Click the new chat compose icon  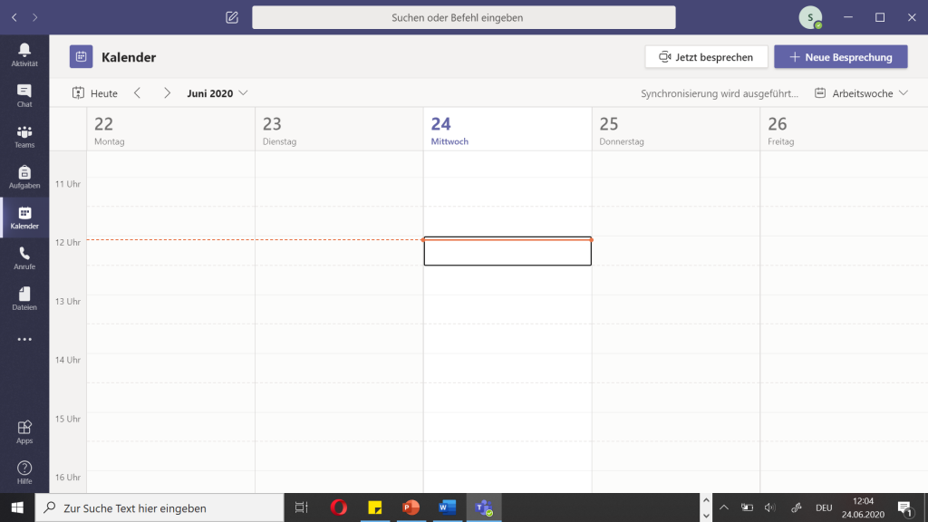tap(232, 17)
